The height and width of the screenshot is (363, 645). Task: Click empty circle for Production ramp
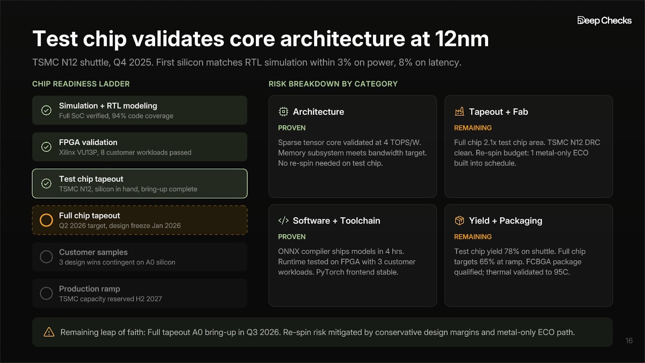(x=46, y=293)
